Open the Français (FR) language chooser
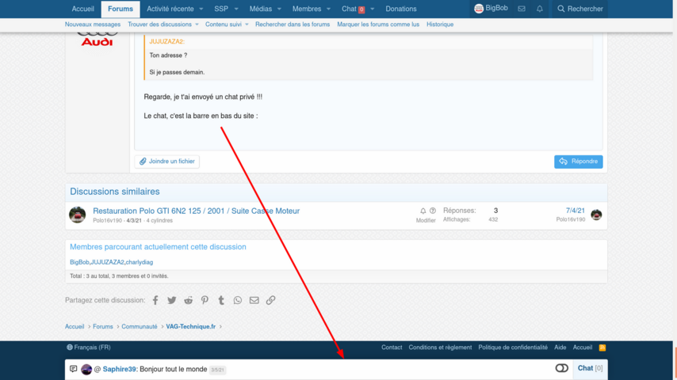 88,348
